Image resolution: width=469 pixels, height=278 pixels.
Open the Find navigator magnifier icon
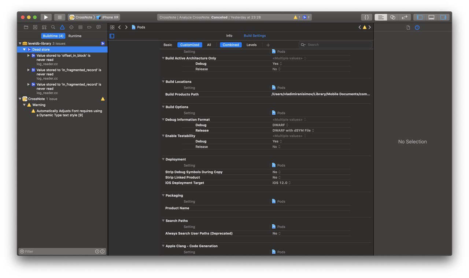(x=53, y=27)
